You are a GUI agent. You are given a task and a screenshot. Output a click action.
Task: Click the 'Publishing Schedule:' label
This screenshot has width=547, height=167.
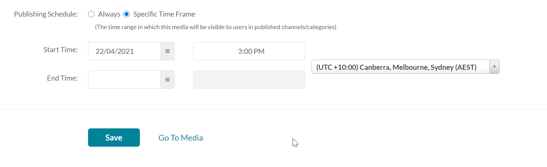tap(46, 14)
